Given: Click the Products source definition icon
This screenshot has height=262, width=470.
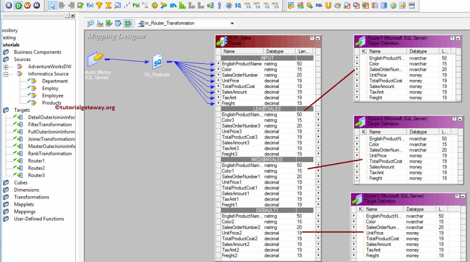Looking at the screenshot, I should coord(95,59).
